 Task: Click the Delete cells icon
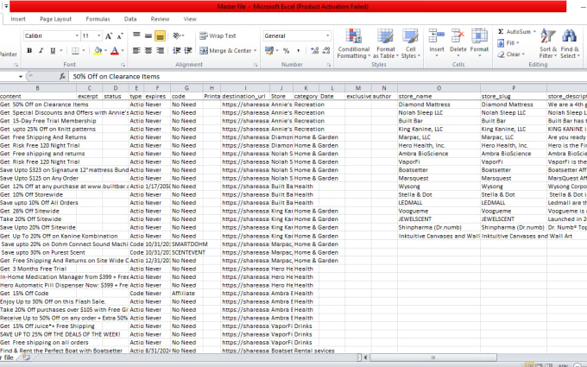pyautogui.click(x=458, y=36)
